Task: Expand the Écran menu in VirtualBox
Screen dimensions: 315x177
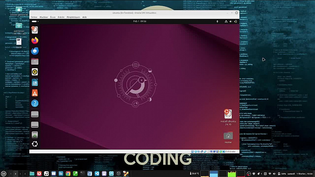Action: pyautogui.click(x=53, y=17)
